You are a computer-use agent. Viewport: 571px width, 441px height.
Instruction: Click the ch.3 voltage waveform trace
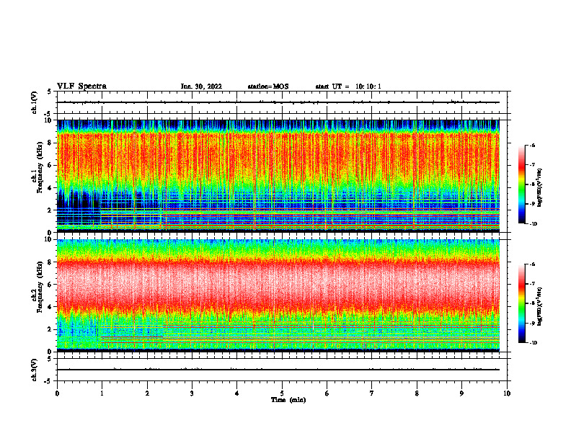click(x=278, y=370)
